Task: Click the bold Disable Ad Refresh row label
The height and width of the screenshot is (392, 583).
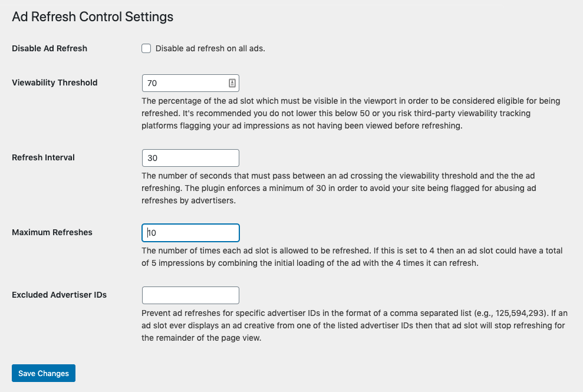Action: [x=50, y=48]
